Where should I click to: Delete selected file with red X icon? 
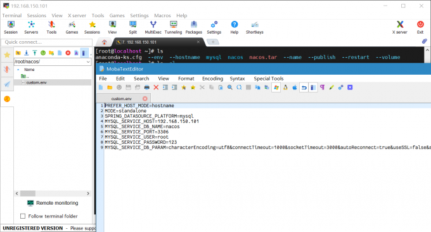(x=68, y=53)
